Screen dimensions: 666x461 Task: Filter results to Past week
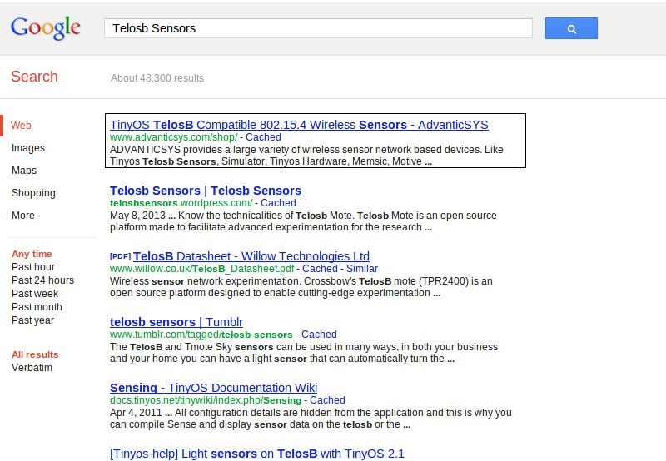[x=35, y=294]
